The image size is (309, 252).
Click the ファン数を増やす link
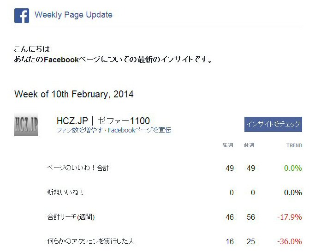tap(80, 130)
